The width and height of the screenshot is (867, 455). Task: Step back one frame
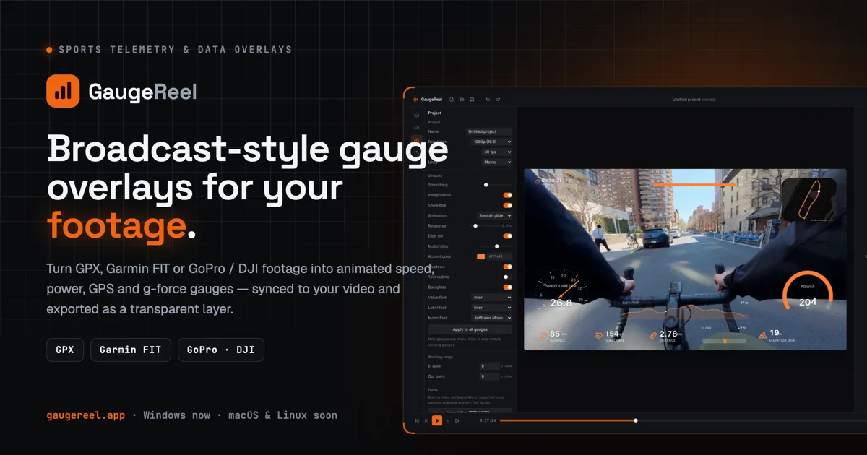click(426, 420)
